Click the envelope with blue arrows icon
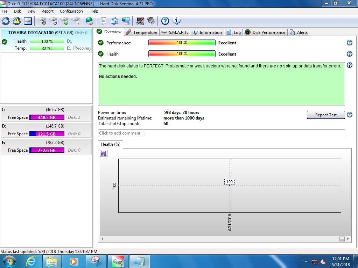Screen dimensions: 358x268 click(115, 21)
